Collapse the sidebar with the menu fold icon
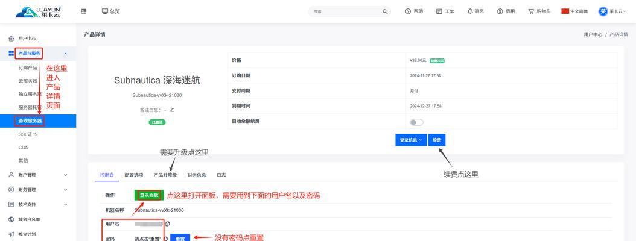 click(83, 11)
